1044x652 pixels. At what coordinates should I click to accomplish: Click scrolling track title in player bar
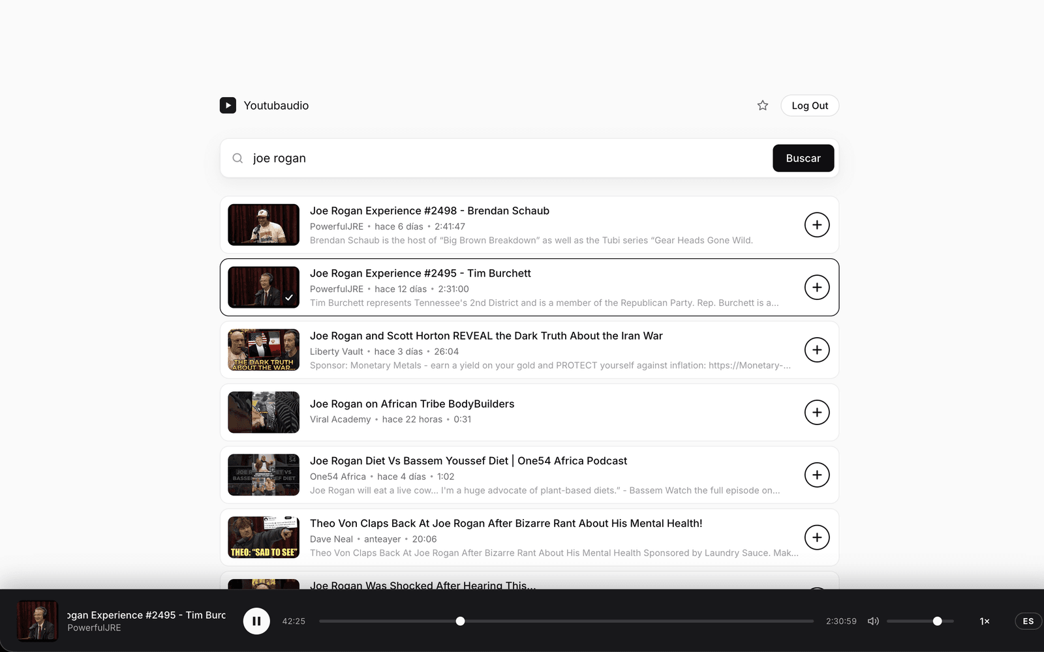[x=146, y=615]
